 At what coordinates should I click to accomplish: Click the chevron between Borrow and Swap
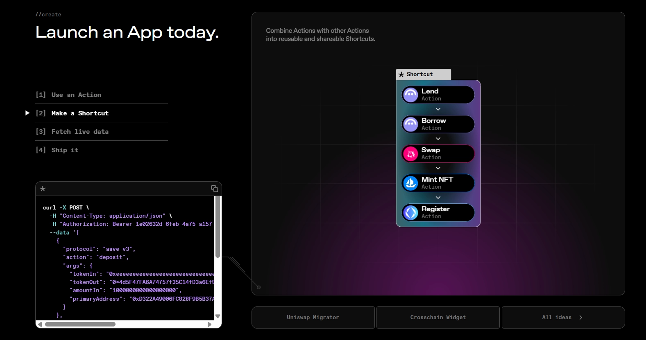438,139
